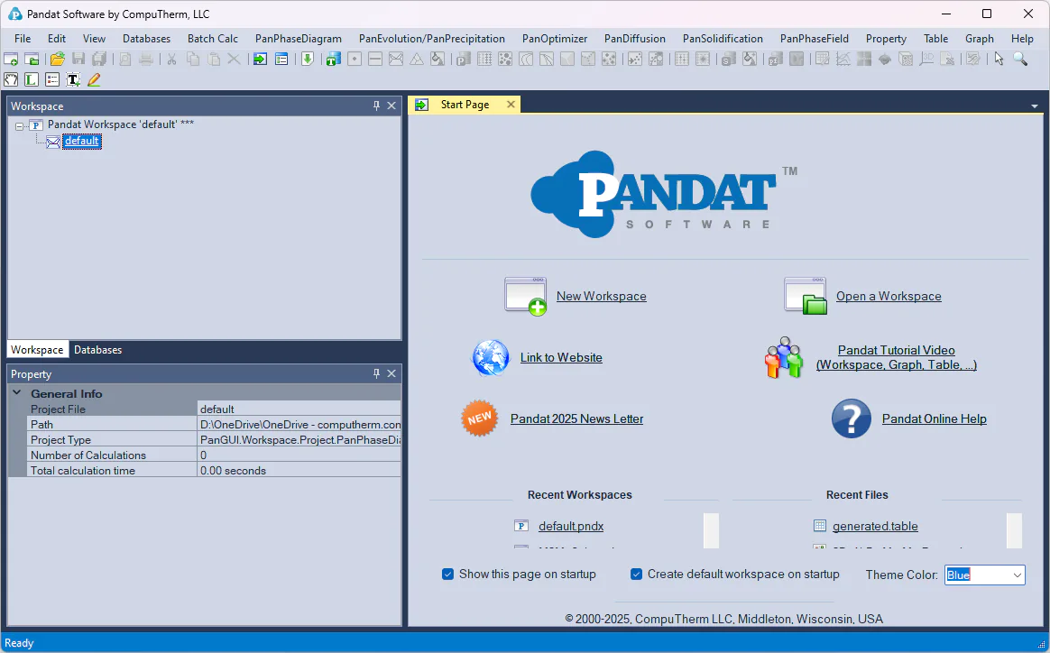Image resolution: width=1050 pixels, height=653 pixels.
Task: Select the Workspace bottom tab
Action: pos(37,350)
